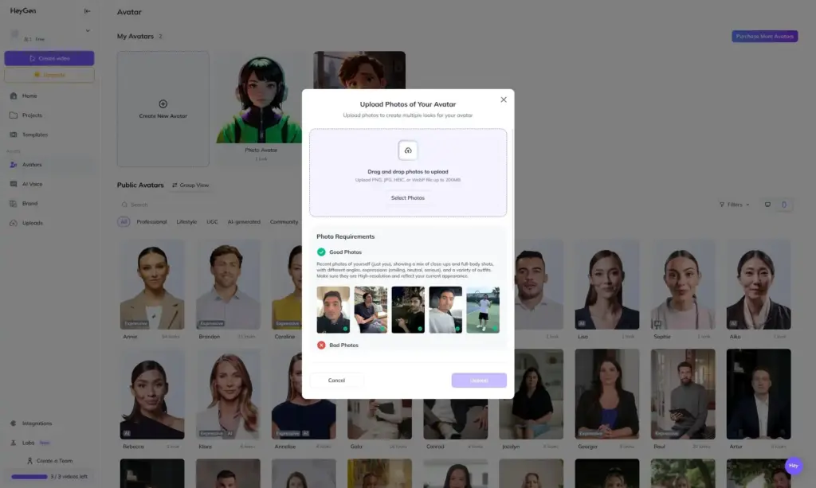Open Projects via the folder icon
This screenshot has height=488, width=816.
(x=14, y=115)
